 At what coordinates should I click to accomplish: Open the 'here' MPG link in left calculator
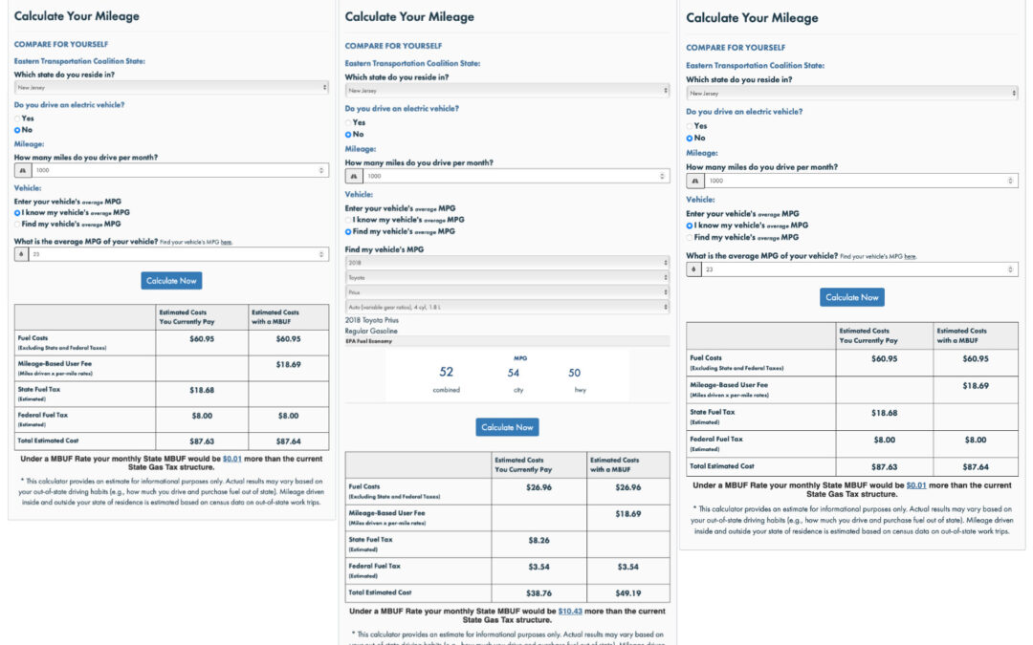point(227,243)
